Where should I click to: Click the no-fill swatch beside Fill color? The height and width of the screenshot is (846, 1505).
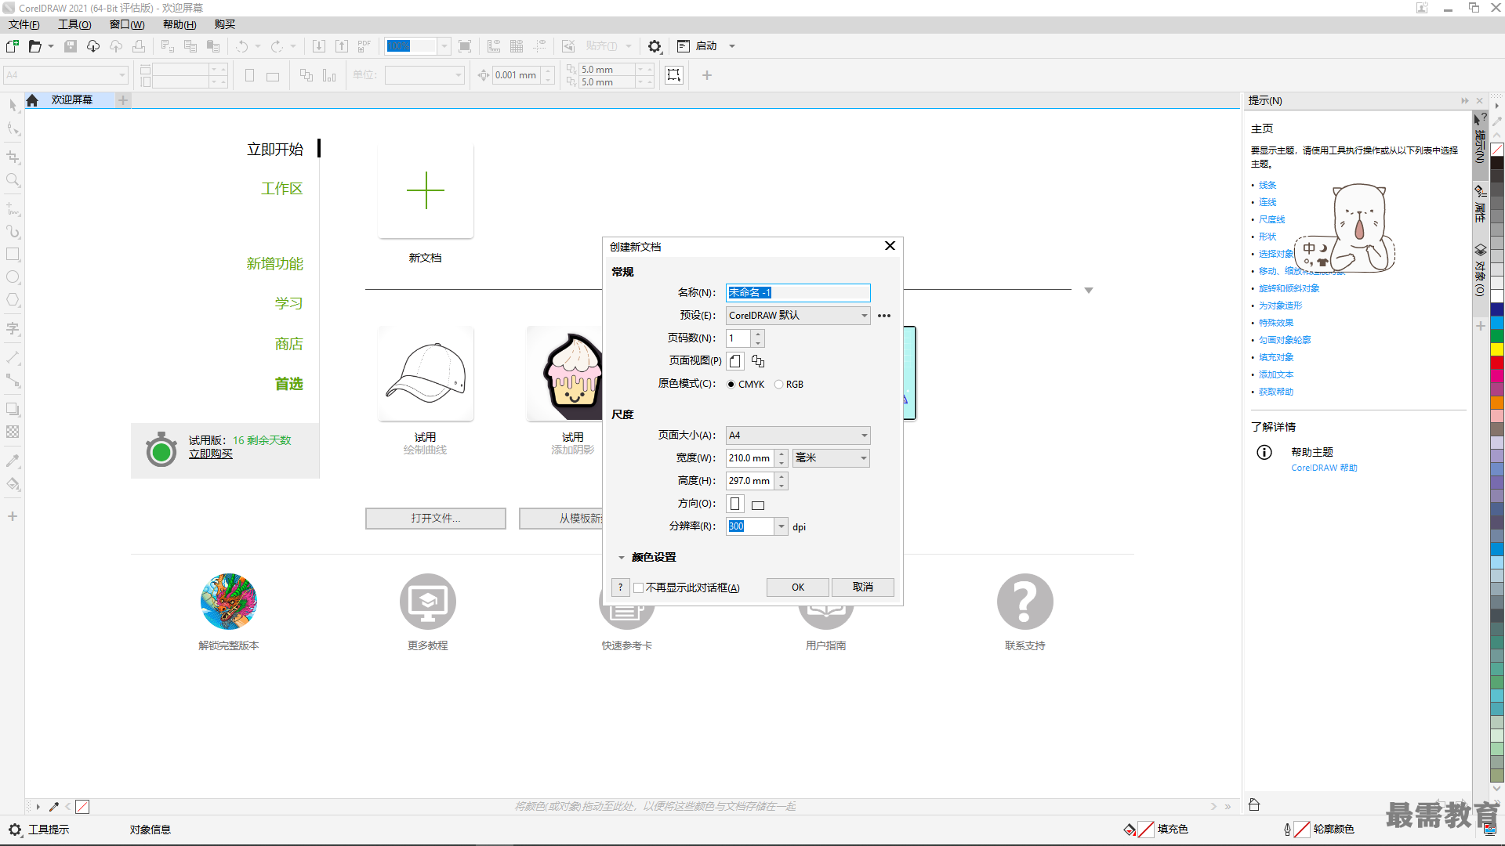[1145, 829]
